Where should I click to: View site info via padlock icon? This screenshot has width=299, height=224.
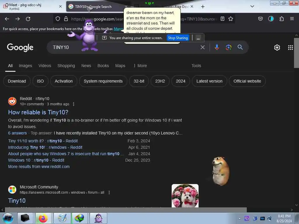point(66,19)
